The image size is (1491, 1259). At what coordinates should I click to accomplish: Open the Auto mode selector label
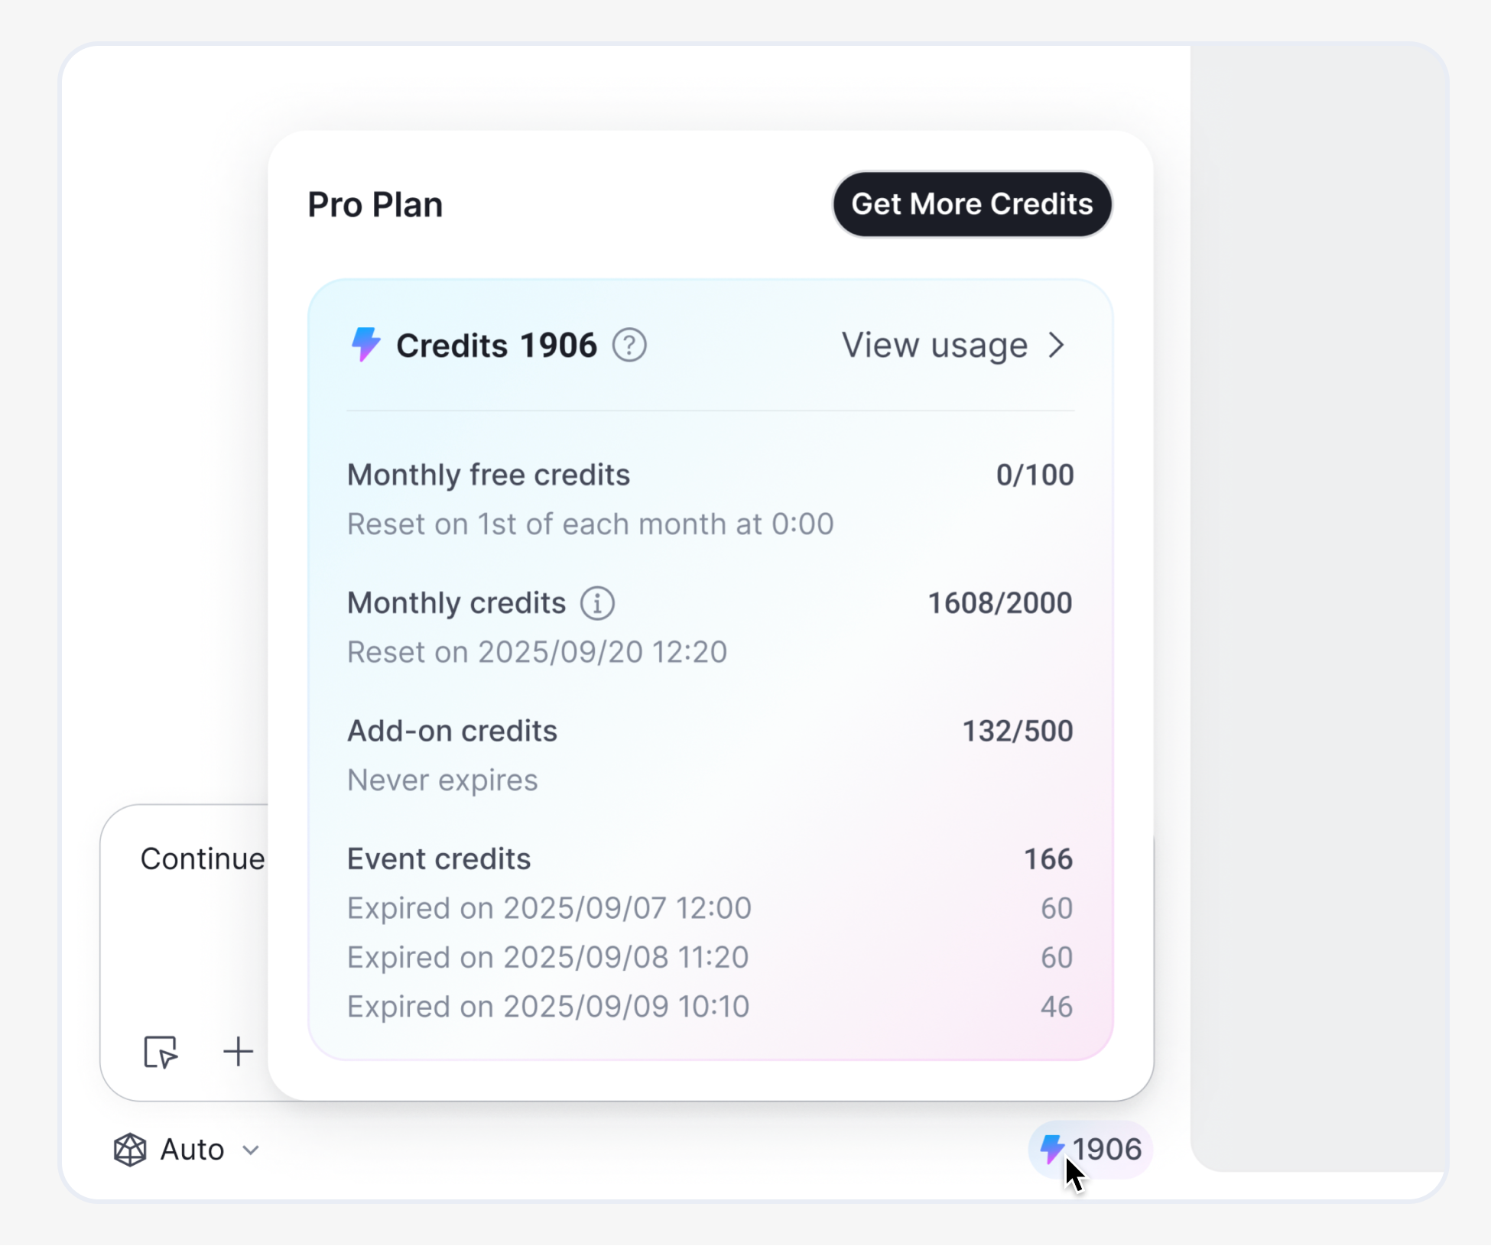tap(192, 1150)
